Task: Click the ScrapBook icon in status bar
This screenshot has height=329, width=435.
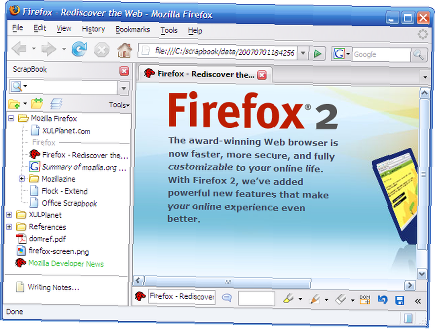Action: pyautogui.click(x=408, y=318)
